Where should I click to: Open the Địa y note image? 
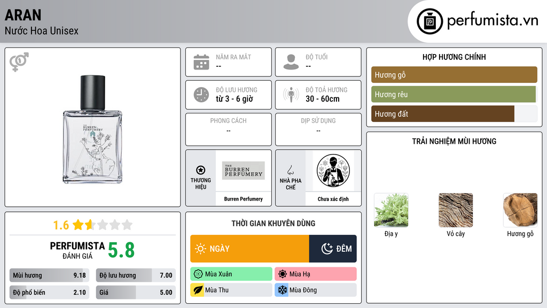click(391, 210)
